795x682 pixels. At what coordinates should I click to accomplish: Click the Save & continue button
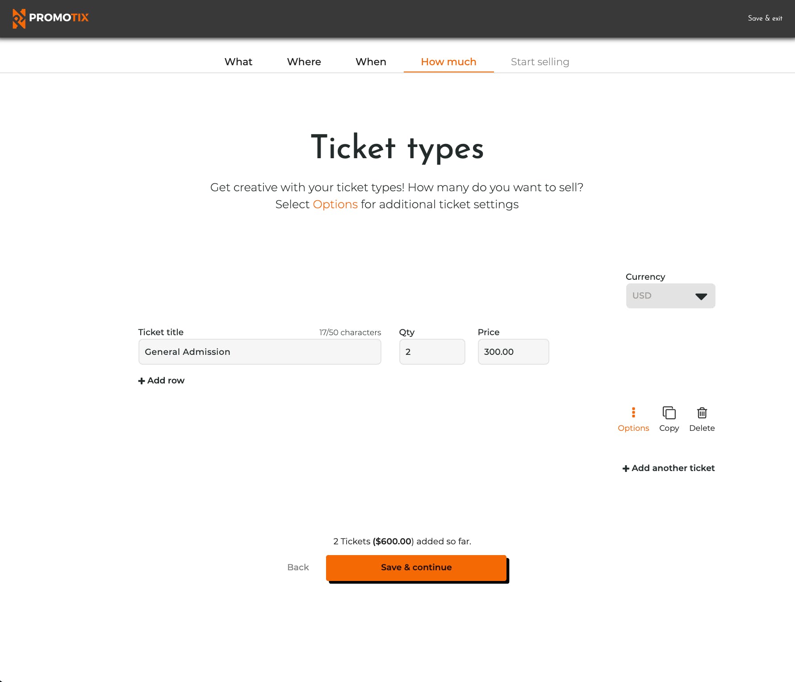point(416,568)
